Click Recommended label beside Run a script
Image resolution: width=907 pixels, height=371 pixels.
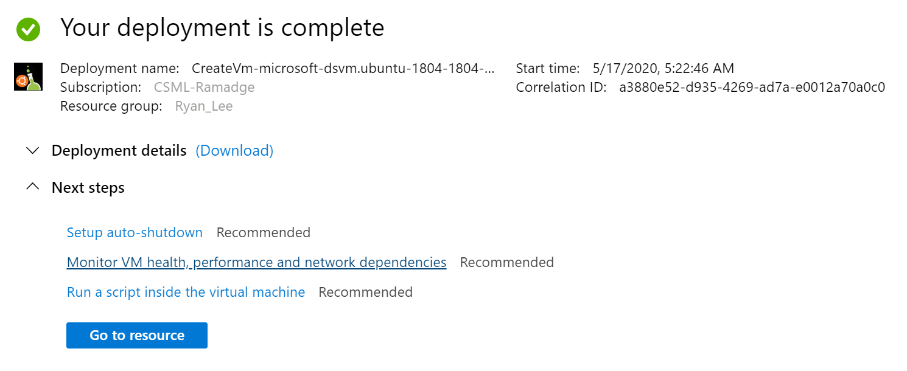coord(366,292)
